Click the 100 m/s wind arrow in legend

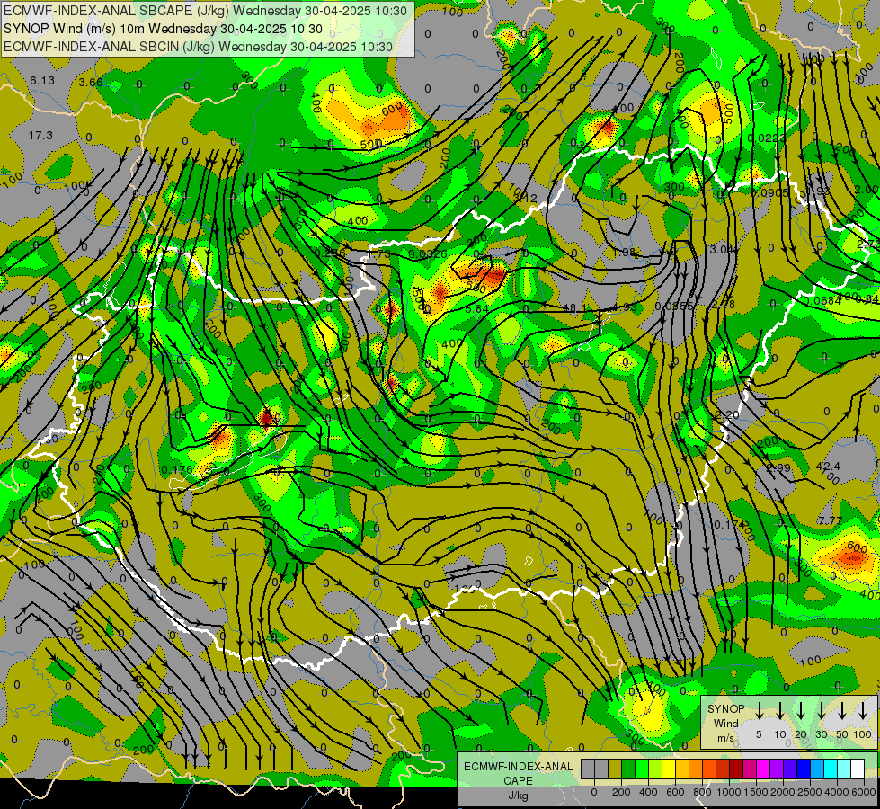(x=863, y=710)
